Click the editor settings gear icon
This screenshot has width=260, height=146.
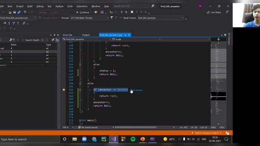point(225,35)
